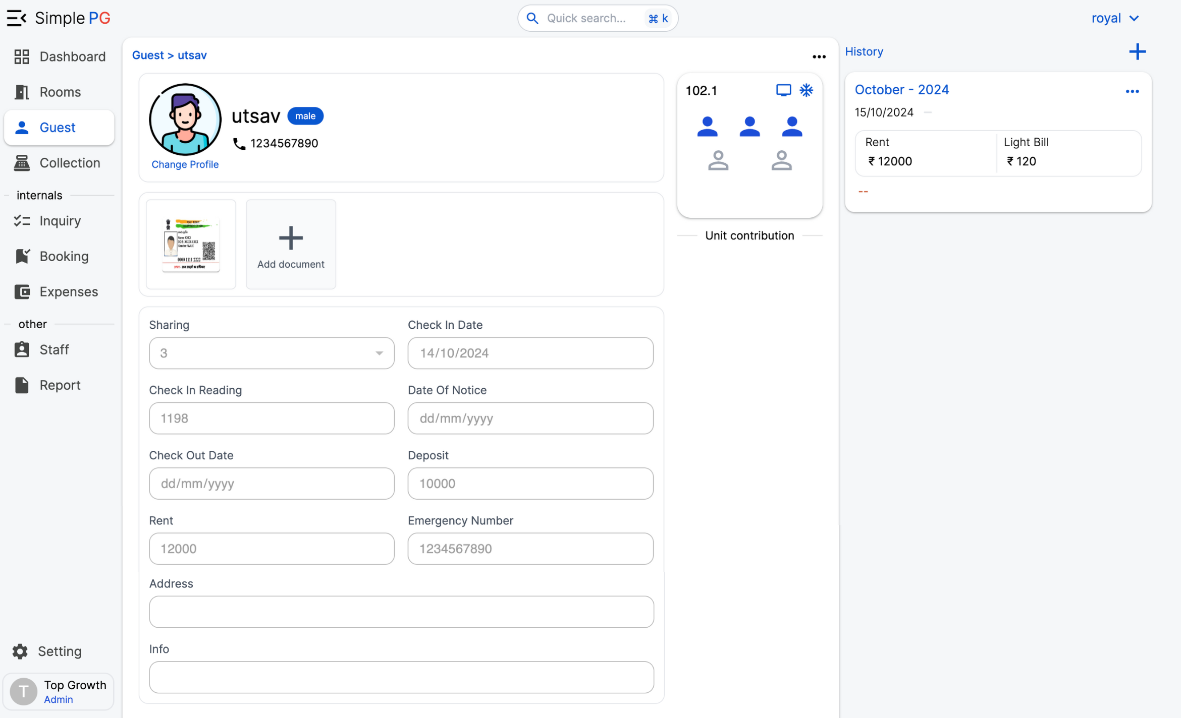Click the TV amenity icon on room 102.1

[783, 90]
